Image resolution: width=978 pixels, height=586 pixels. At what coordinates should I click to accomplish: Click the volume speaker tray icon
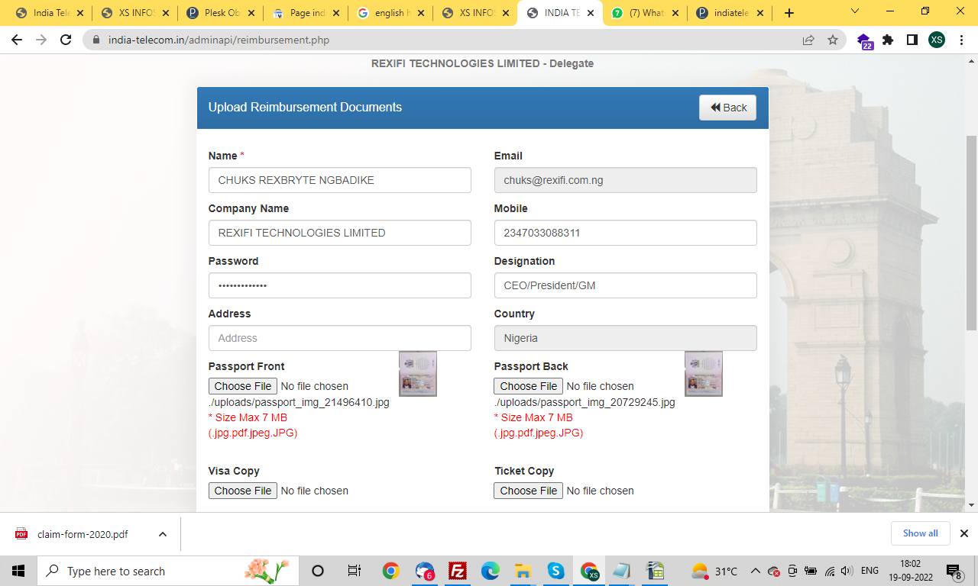846,571
